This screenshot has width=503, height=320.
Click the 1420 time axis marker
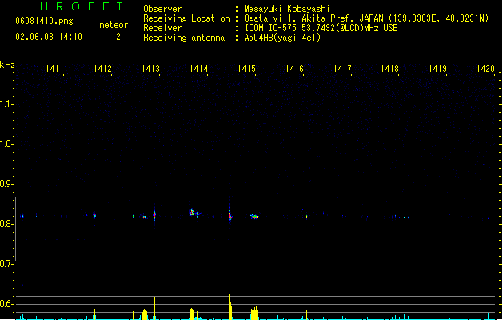(x=485, y=69)
